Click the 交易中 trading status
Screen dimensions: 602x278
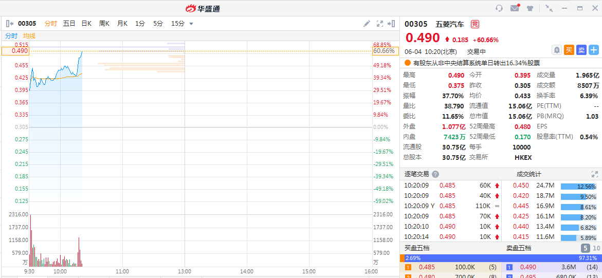[477, 51]
